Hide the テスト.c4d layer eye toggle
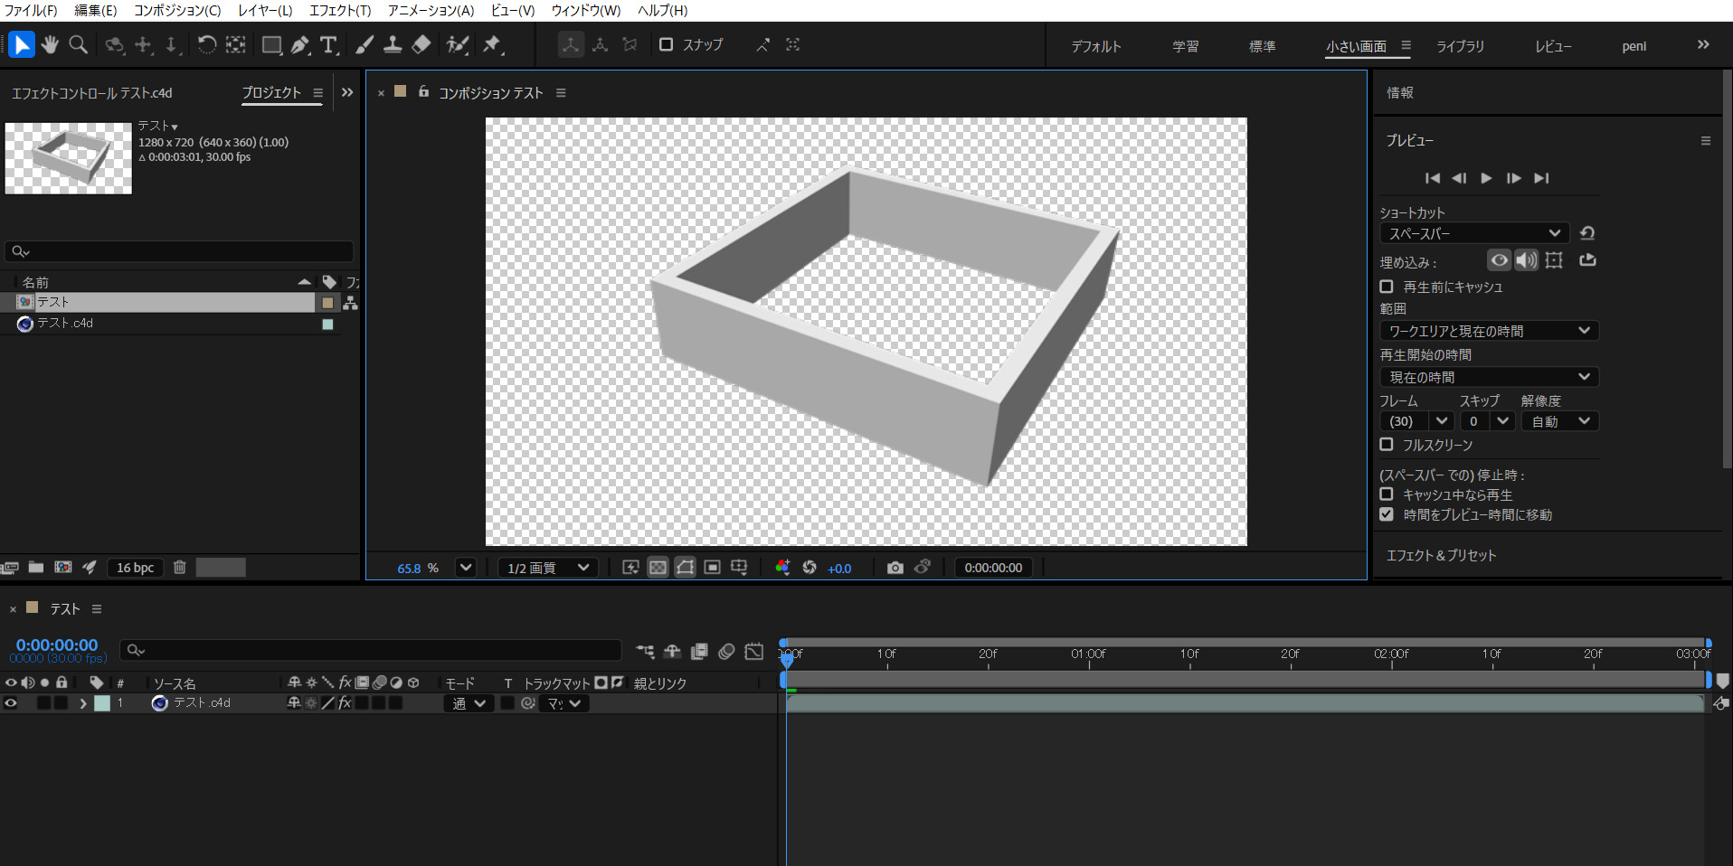 11,703
